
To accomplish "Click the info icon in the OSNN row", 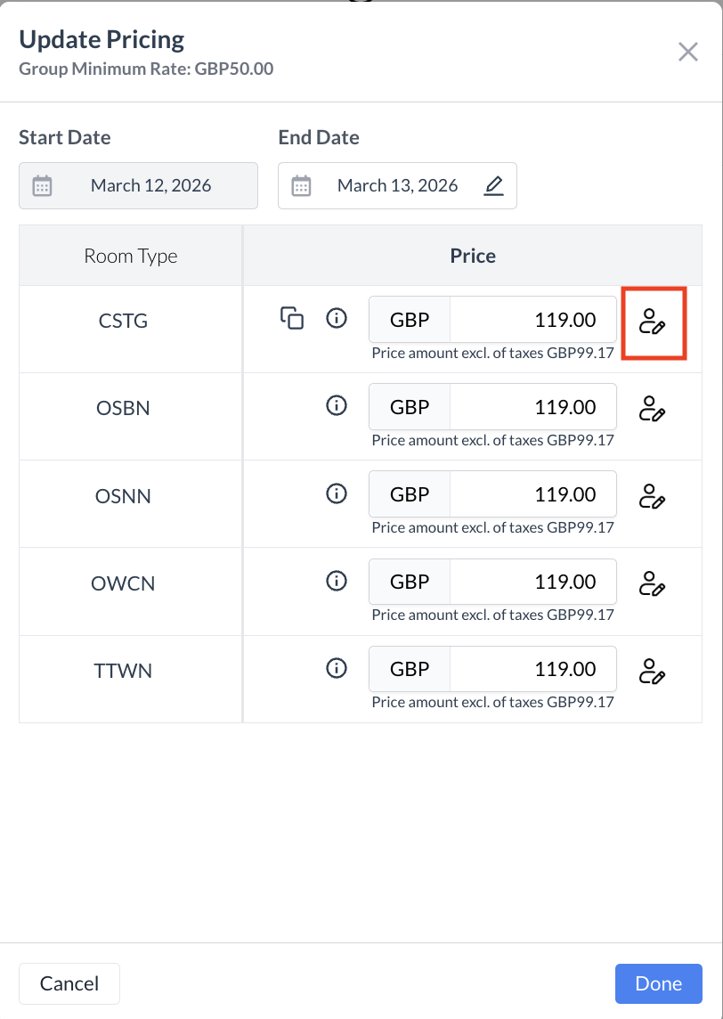I will click(x=337, y=493).
